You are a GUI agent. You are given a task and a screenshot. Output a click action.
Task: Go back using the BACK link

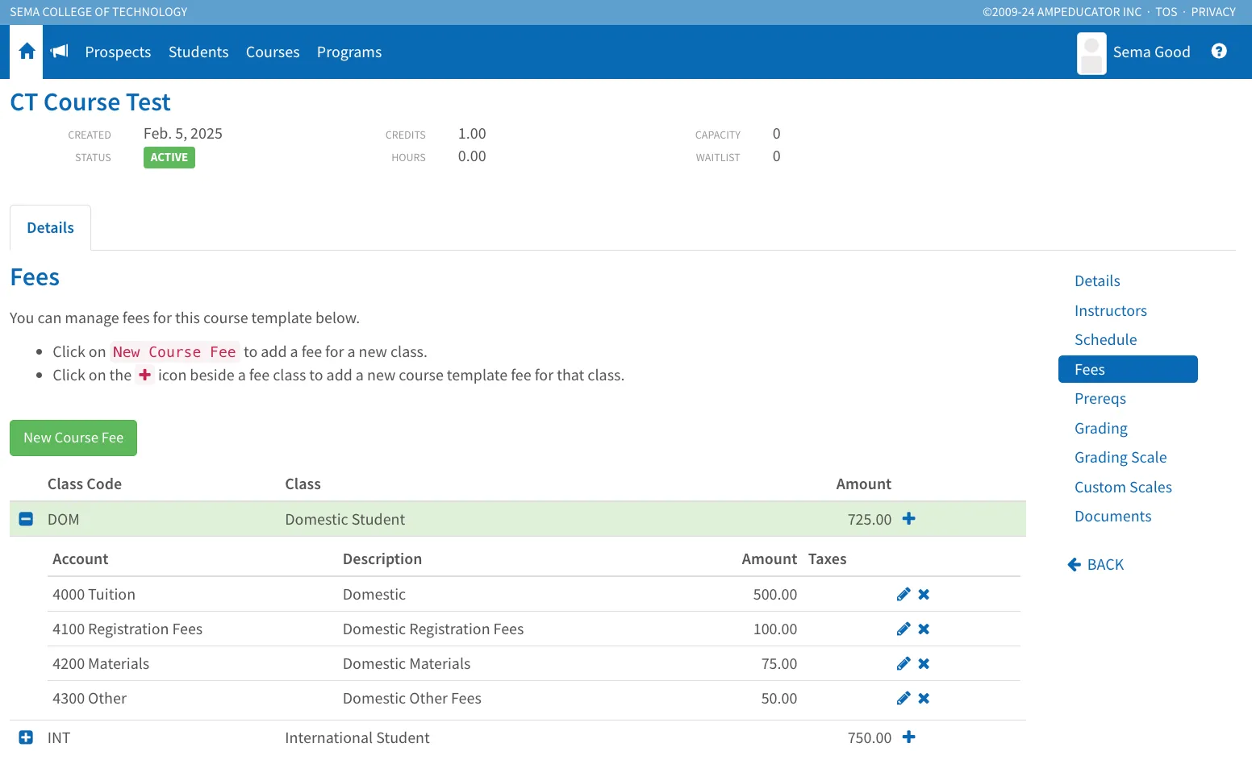click(x=1095, y=565)
